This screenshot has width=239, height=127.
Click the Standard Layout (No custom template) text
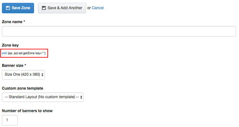click(x=42, y=97)
